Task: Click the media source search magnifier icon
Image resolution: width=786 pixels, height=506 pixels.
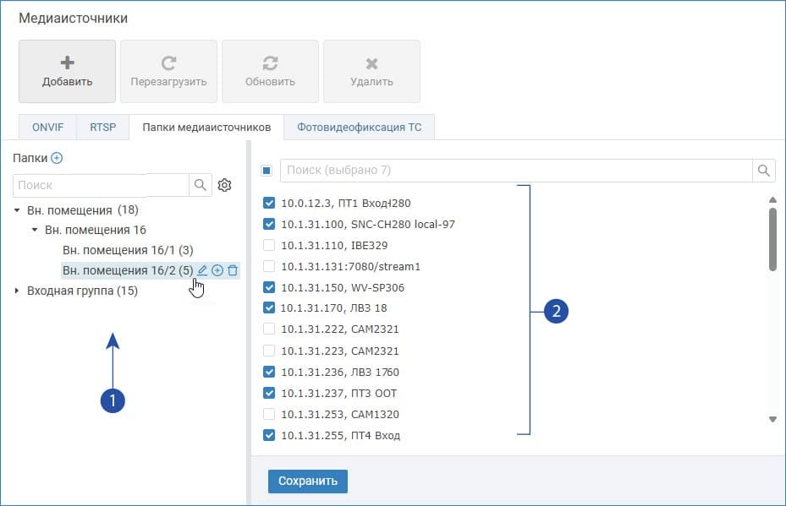Action: 764,171
